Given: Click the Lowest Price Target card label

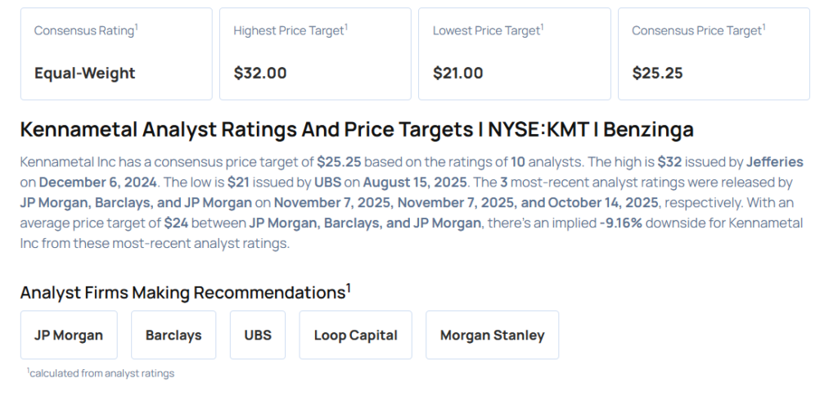Looking at the screenshot, I should click(488, 31).
